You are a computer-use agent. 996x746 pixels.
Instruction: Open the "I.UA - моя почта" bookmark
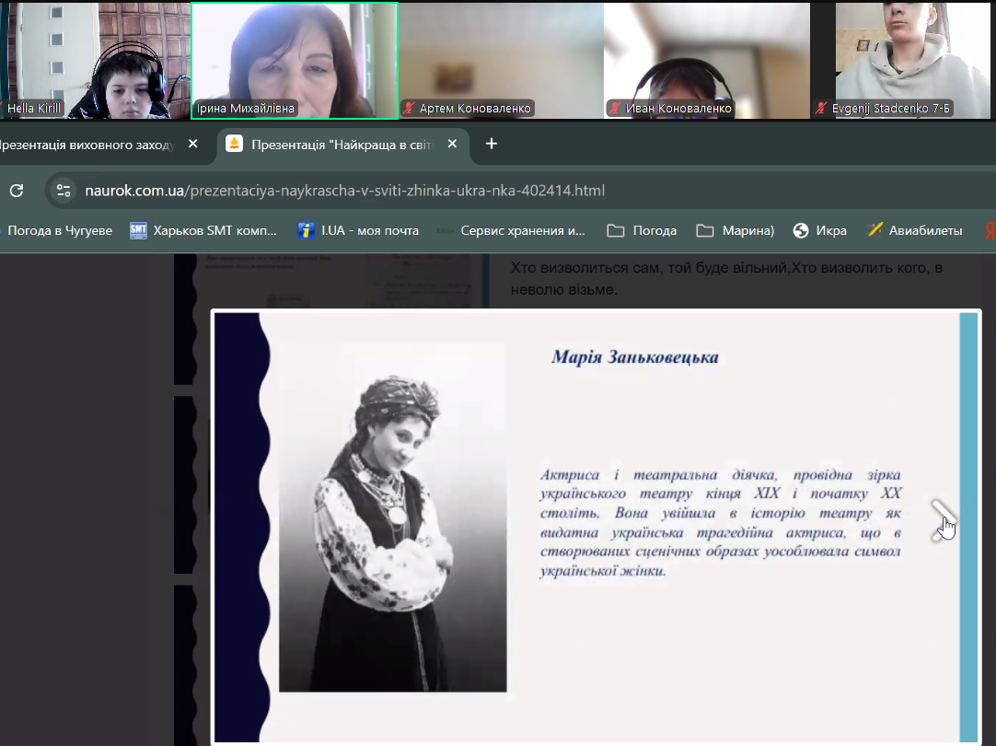click(x=358, y=230)
